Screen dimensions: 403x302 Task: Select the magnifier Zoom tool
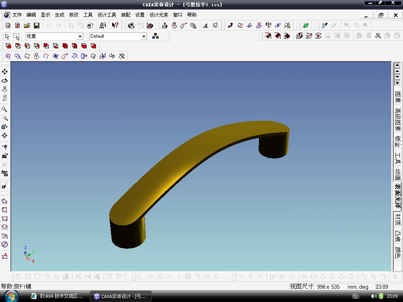click(5, 109)
